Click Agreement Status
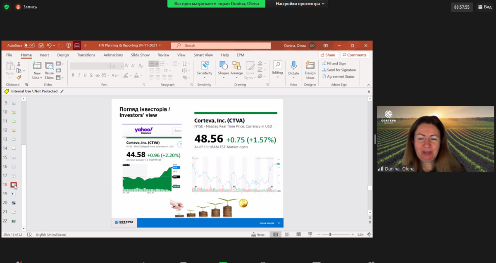This screenshot has width=496, height=263. [x=338, y=76]
